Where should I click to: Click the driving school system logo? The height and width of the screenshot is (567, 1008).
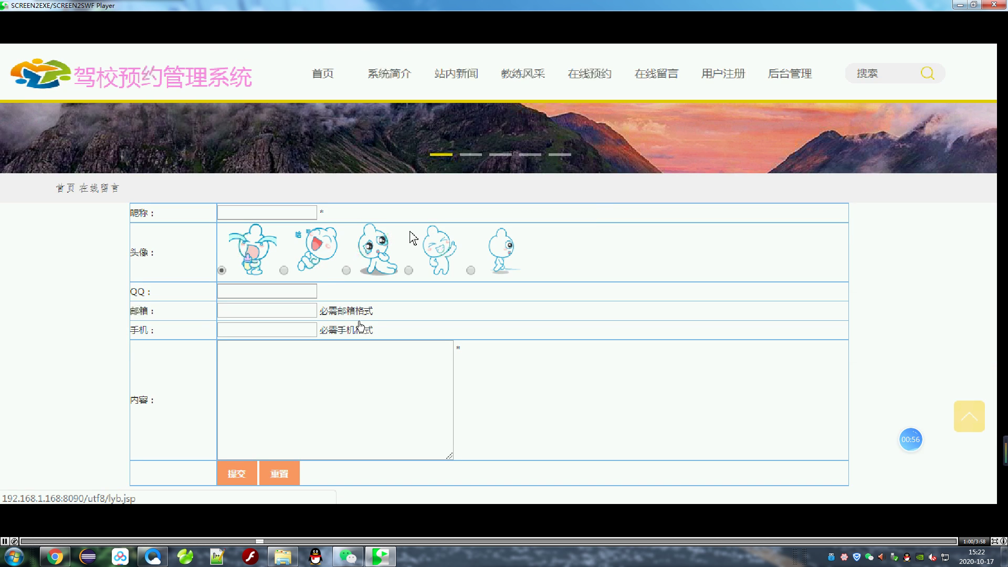click(40, 73)
